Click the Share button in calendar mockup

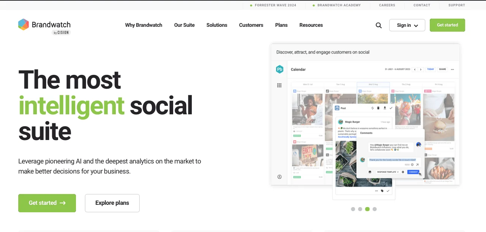click(442, 69)
